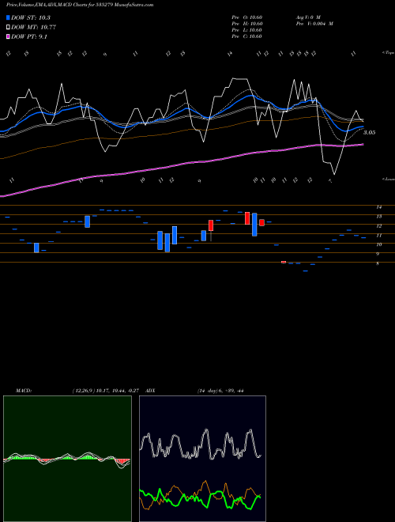The width and height of the screenshot is (395, 522).
Task: Open the green MACD histogram chart
Action: click(67, 459)
